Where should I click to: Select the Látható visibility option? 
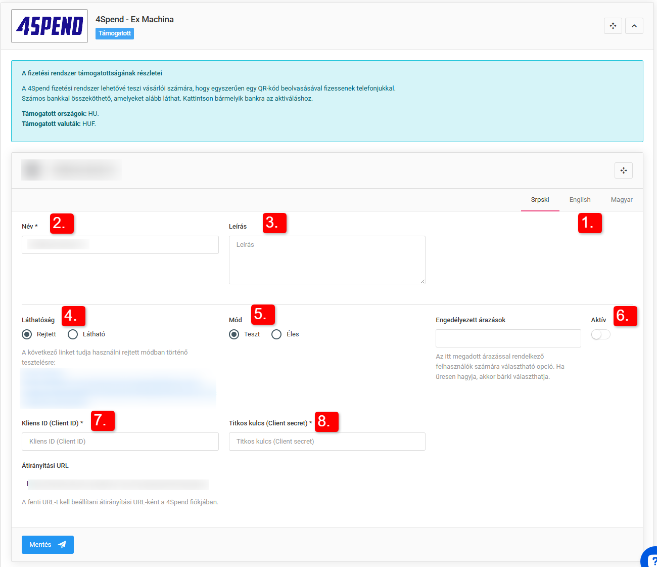tap(73, 334)
